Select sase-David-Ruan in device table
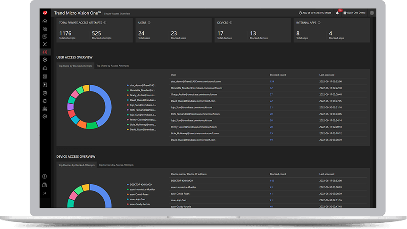 [x=180, y=194]
